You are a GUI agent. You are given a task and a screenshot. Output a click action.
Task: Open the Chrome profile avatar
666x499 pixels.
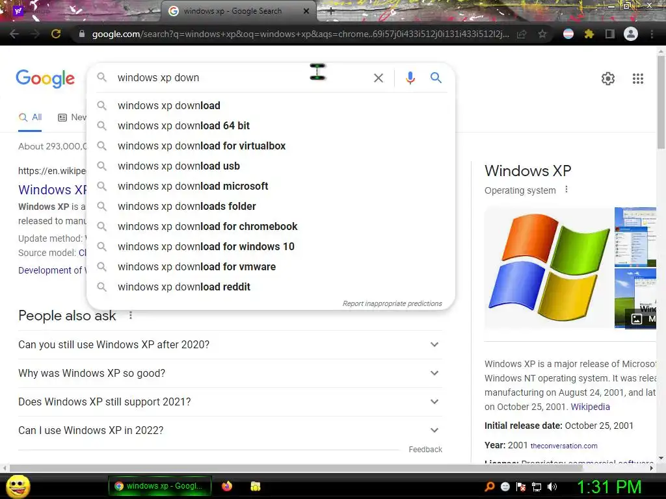click(631, 34)
